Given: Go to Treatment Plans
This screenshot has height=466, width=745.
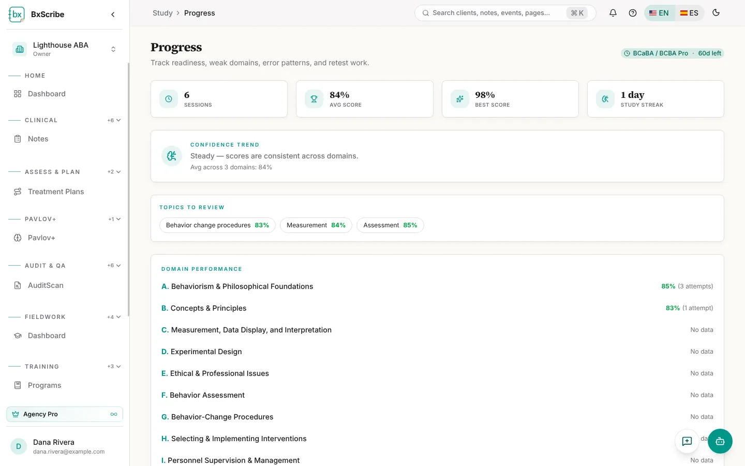Looking at the screenshot, I should [x=65, y=192].
